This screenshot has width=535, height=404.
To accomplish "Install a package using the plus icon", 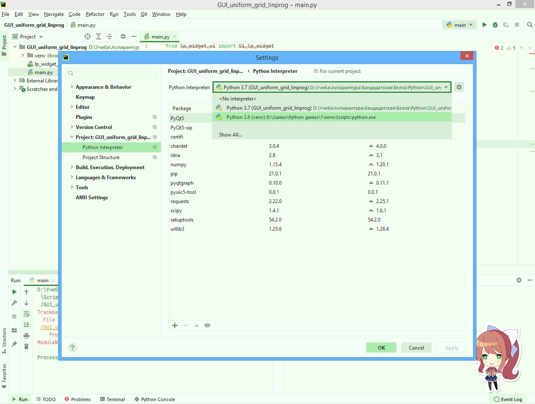I will [175, 325].
